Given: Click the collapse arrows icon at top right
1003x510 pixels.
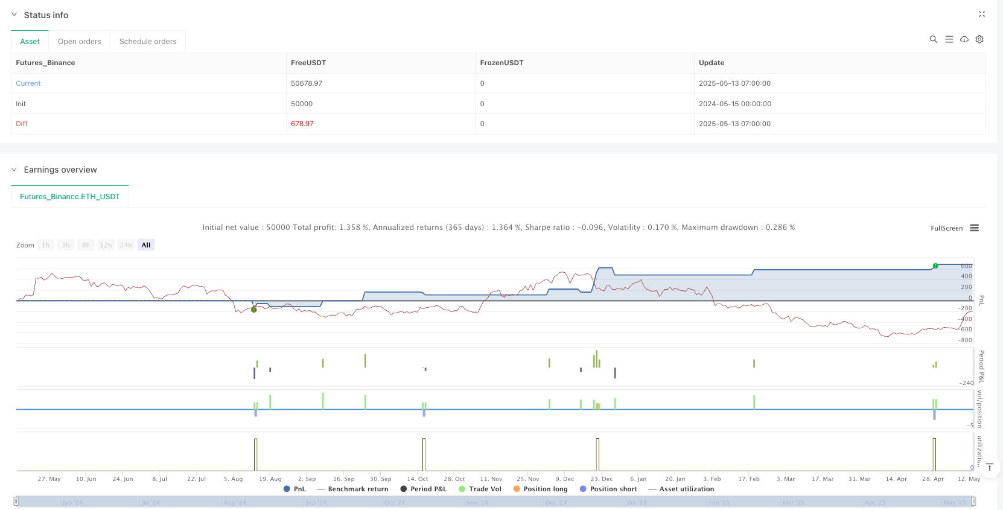Looking at the screenshot, I should coord(981,14).
